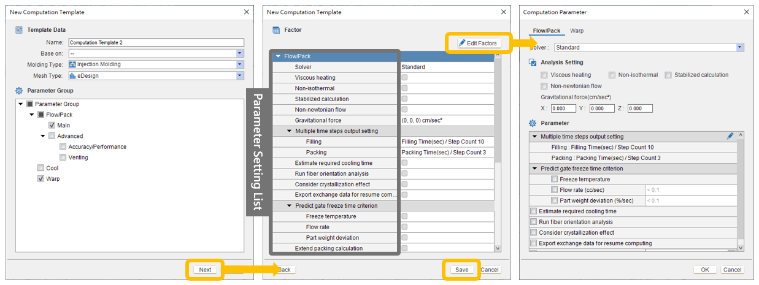Toggle the Warp checkbox in Parameter Group tree
The image size is (759, 285).
(40, 179)
